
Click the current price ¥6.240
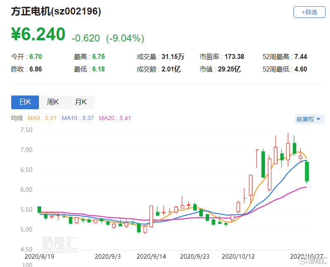(38, 34)
